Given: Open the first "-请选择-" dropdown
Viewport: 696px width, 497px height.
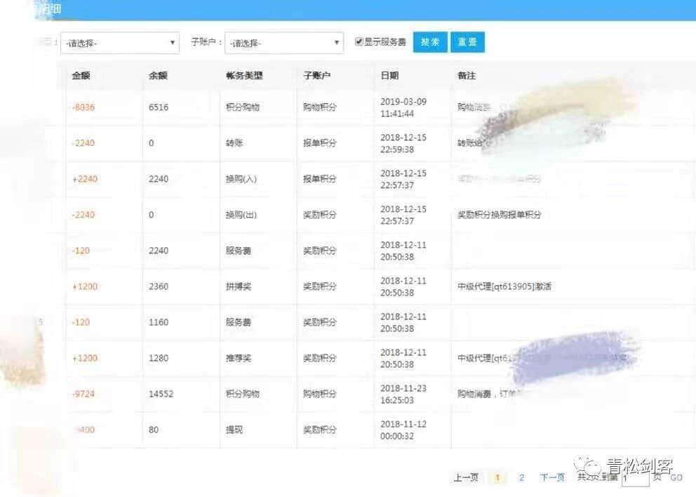Looking at the screenshot, I should point(120,43).
